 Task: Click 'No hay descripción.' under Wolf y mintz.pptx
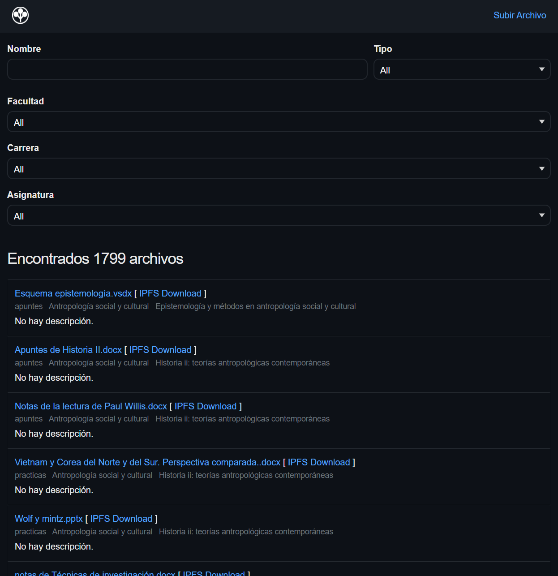(54, 546)
